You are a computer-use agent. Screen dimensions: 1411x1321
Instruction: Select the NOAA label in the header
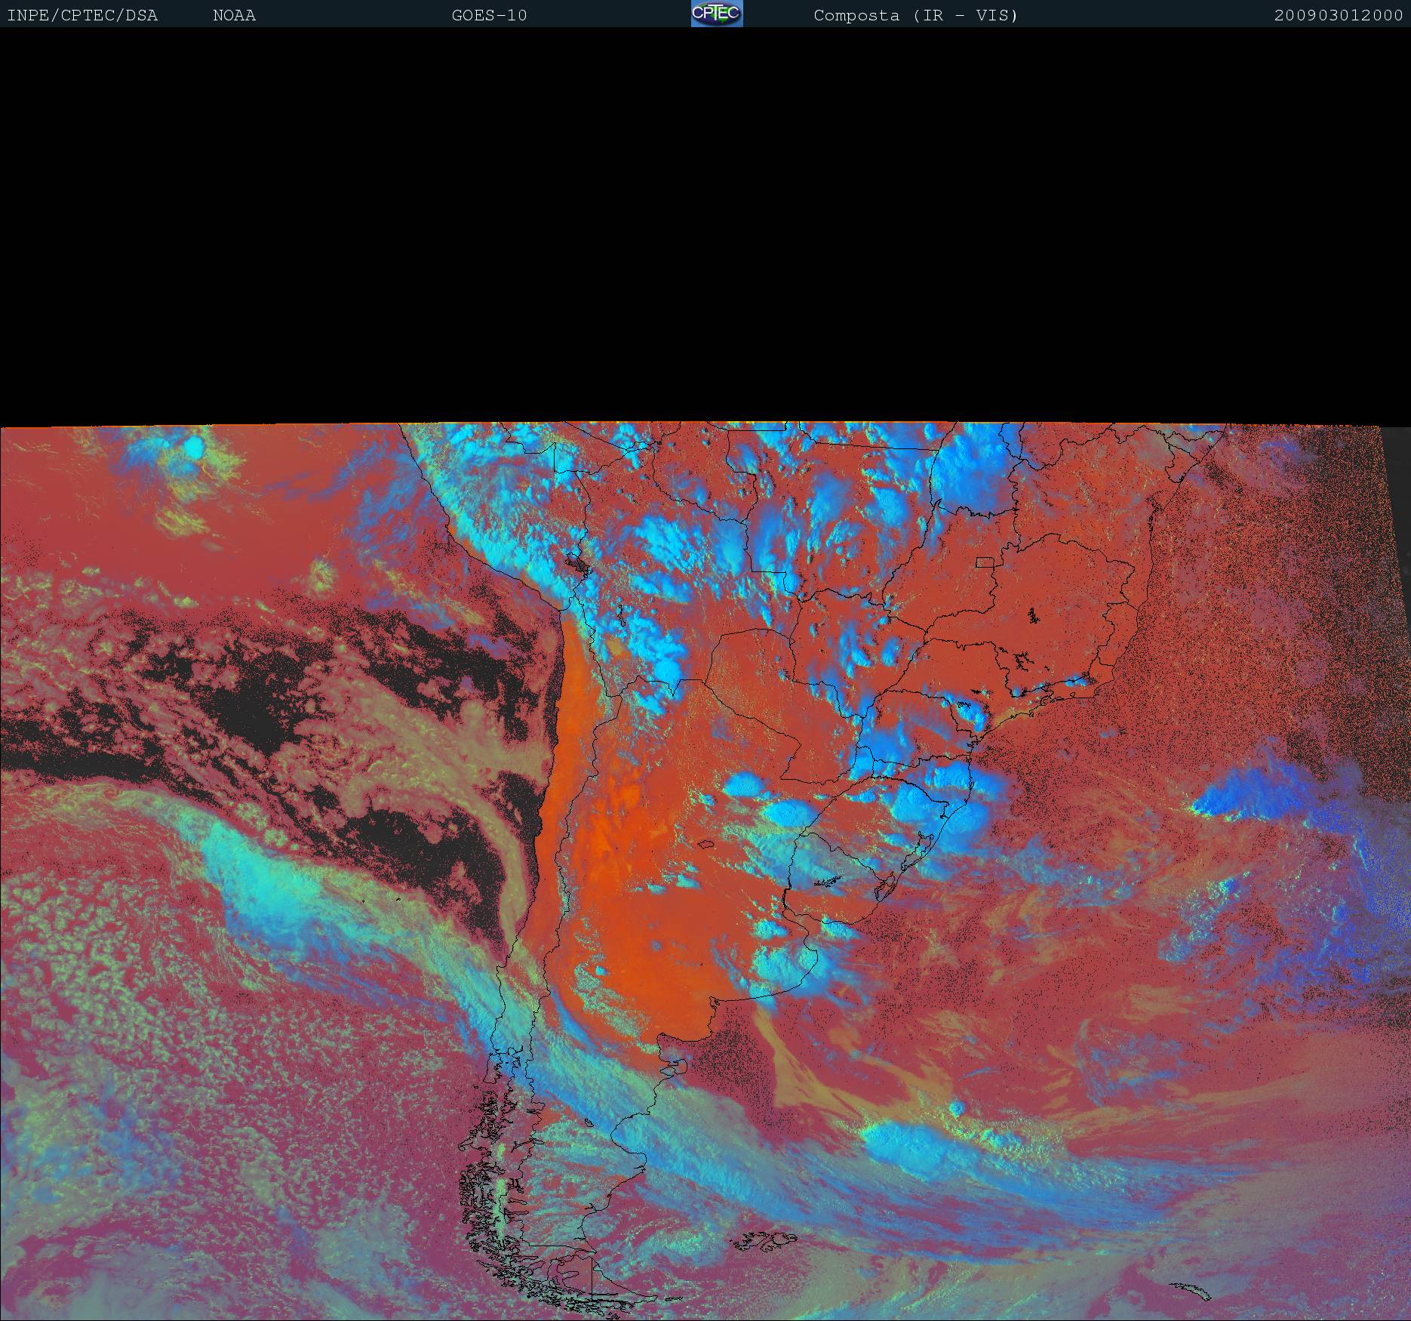tap(235, 16)
